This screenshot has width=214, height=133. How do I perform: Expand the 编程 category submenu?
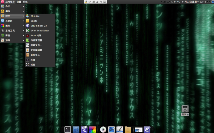pyautogui.click(x=12, y=11)
